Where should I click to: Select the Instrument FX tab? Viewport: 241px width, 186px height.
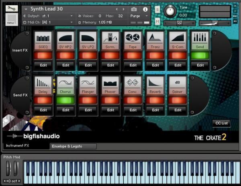18,145
